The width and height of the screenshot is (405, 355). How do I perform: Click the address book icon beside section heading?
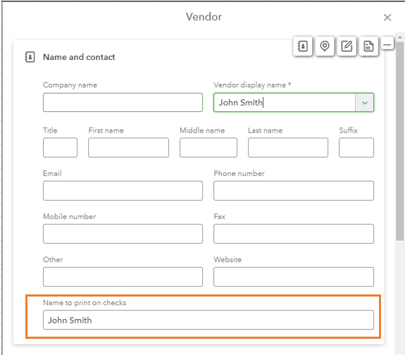[30, 57]
